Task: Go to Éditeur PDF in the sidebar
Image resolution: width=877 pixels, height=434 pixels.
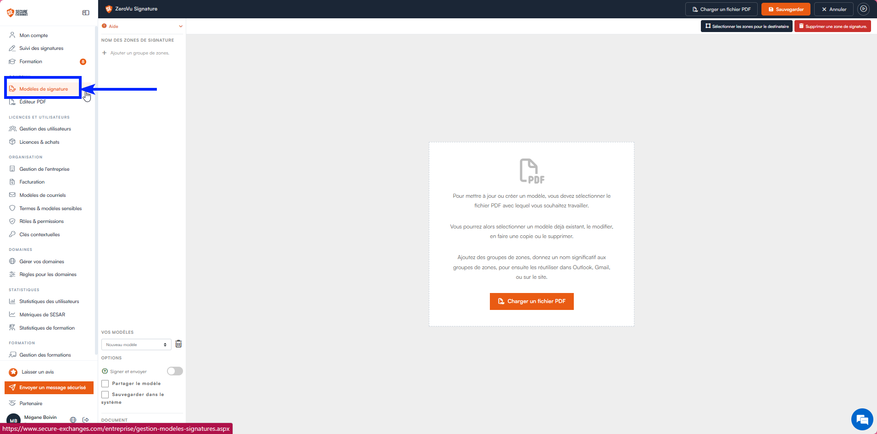Action: 33,102
